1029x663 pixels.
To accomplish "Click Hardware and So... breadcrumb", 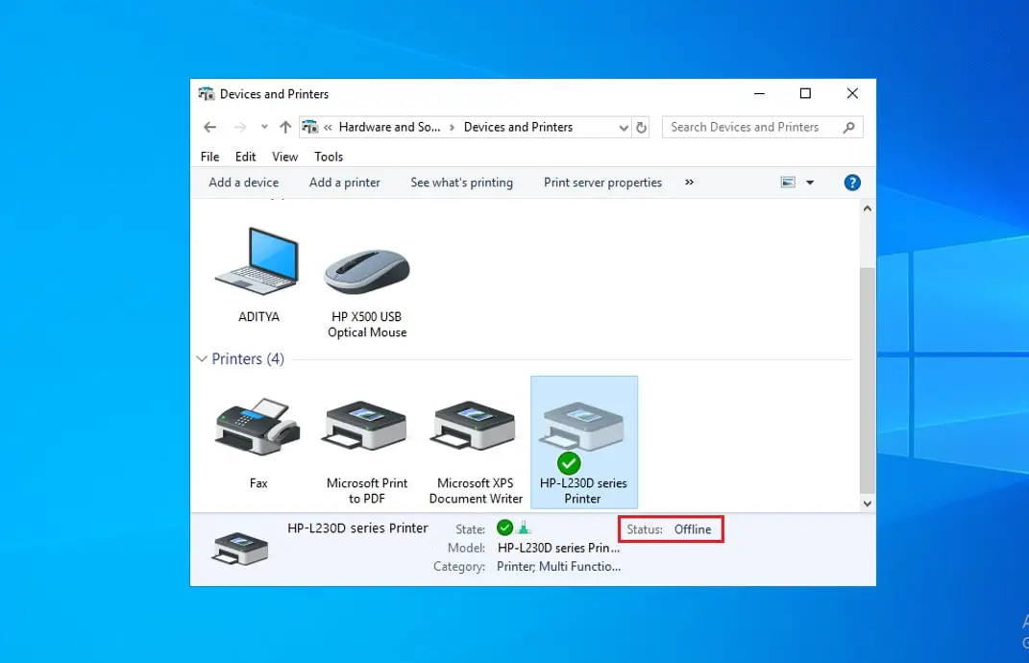I will point(390,128).
